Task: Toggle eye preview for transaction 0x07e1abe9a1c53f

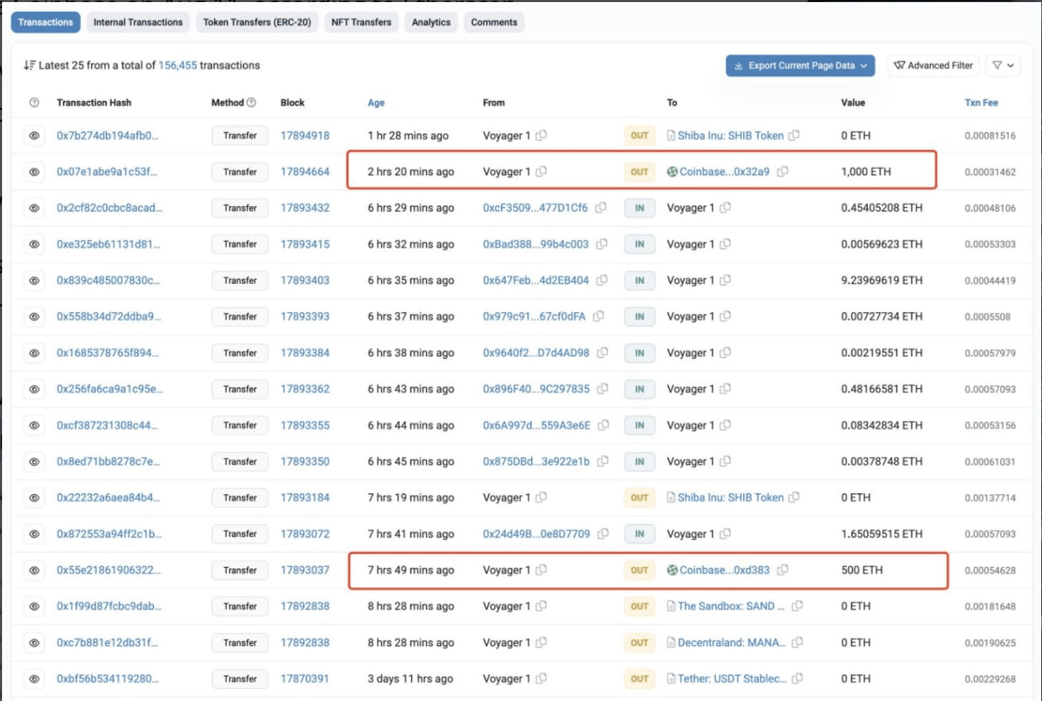Action: (x=34, y=172)
